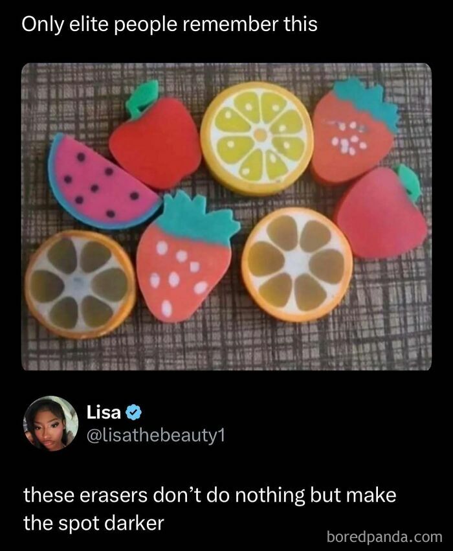Click the bottom-left orange slice eraser
The height and width of the screenshot is (551, 453).
coord(81,278)
